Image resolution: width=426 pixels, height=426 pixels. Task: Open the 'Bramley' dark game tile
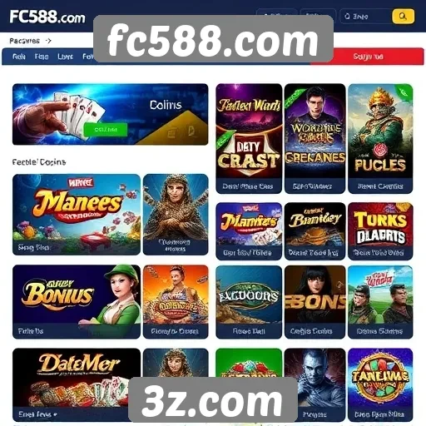(315, 231)
